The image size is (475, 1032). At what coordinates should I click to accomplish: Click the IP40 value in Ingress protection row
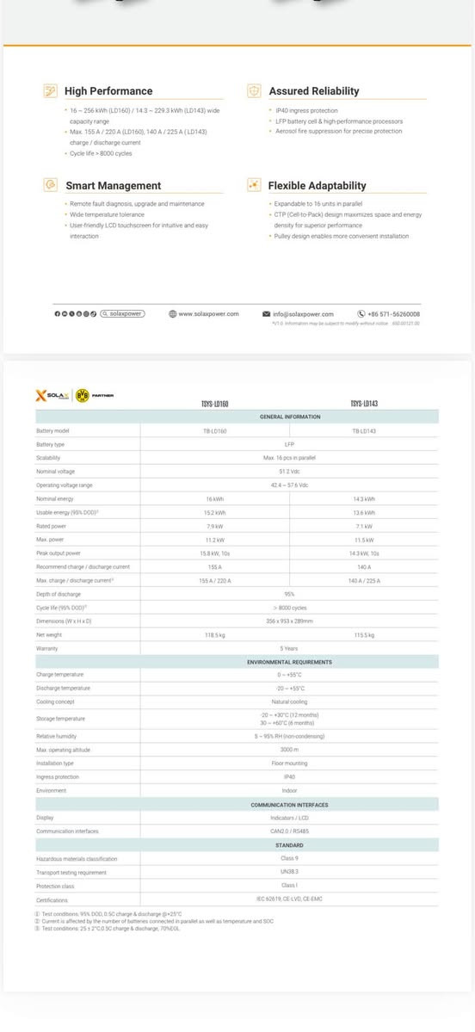click(x=289, y=776)
